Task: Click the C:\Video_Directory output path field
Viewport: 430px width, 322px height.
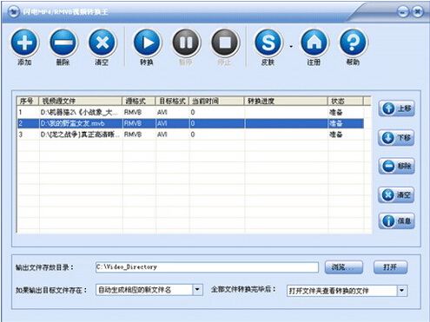Action: pyautogui.click(x=207, y=267)
